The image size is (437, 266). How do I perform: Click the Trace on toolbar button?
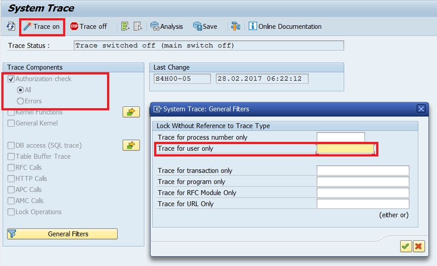tap(42, 27)
